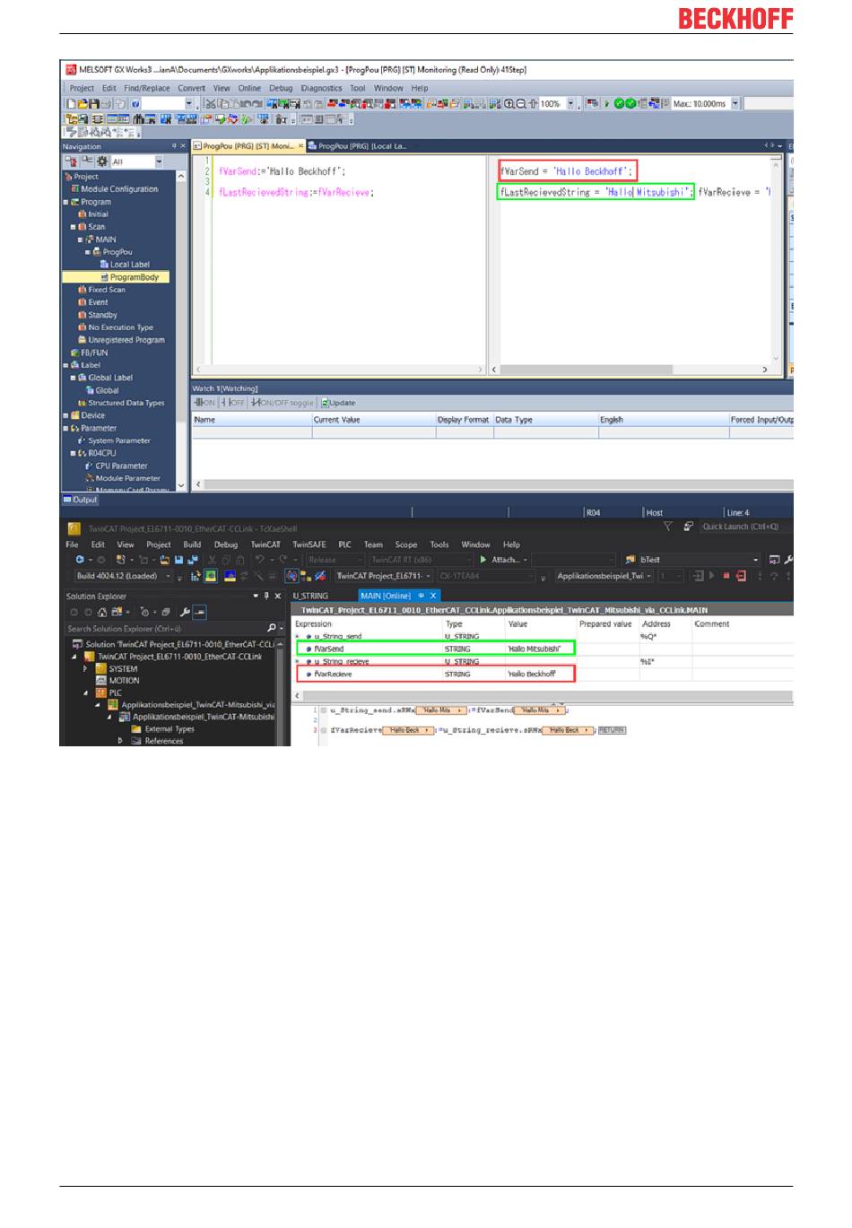Click the green Activate Configuration icon
852x1228 pixels.
210,576
